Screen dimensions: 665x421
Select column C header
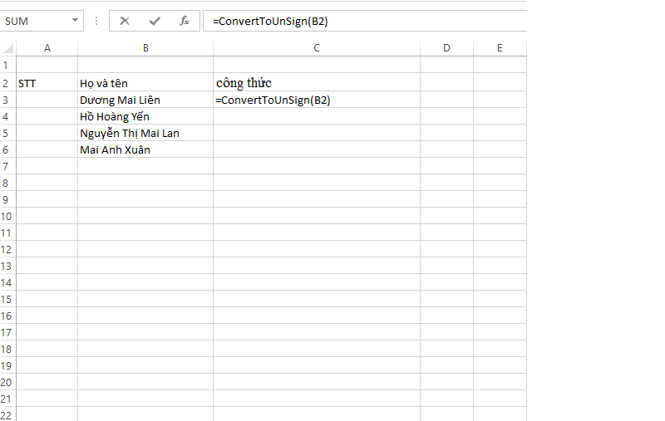[317, 48]
